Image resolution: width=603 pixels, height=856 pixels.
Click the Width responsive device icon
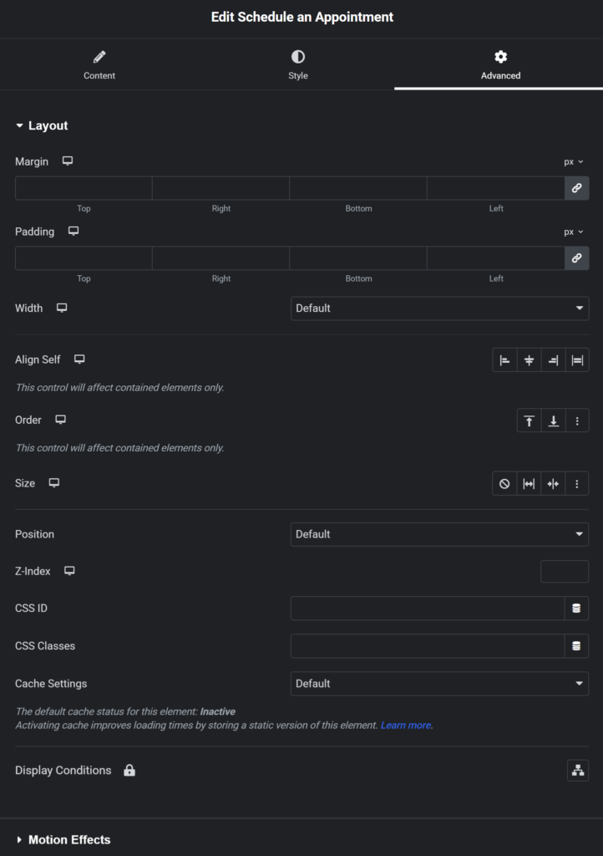click(62, 308)
